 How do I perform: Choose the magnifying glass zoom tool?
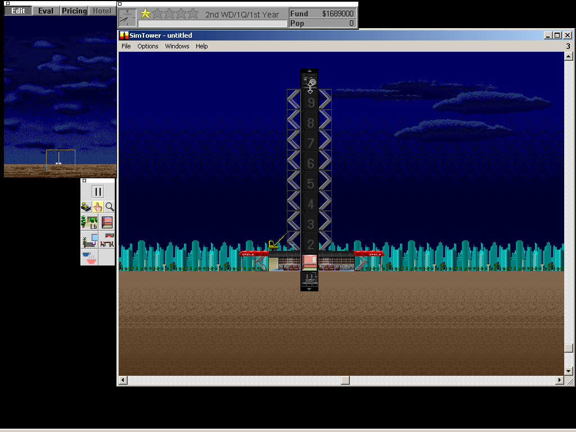[110, 207]
